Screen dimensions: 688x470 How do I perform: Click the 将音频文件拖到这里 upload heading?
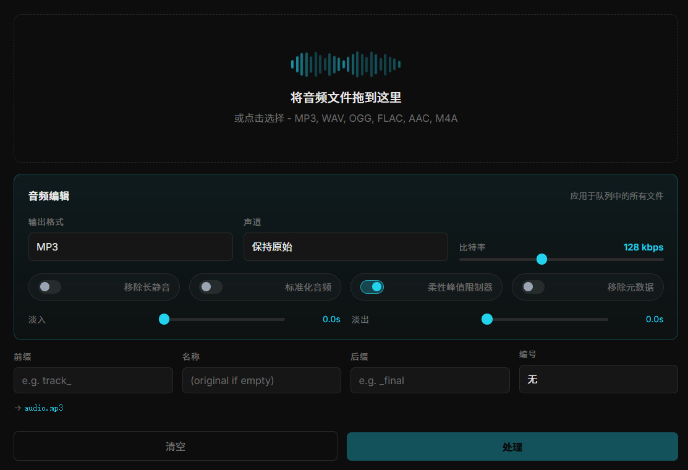click(x=346, y=98)
